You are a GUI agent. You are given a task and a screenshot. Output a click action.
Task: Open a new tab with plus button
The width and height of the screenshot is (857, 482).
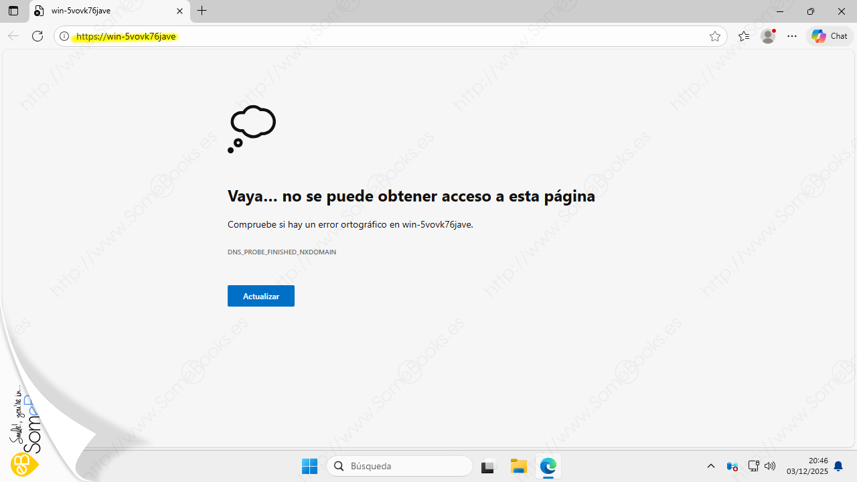pos(202,11)
